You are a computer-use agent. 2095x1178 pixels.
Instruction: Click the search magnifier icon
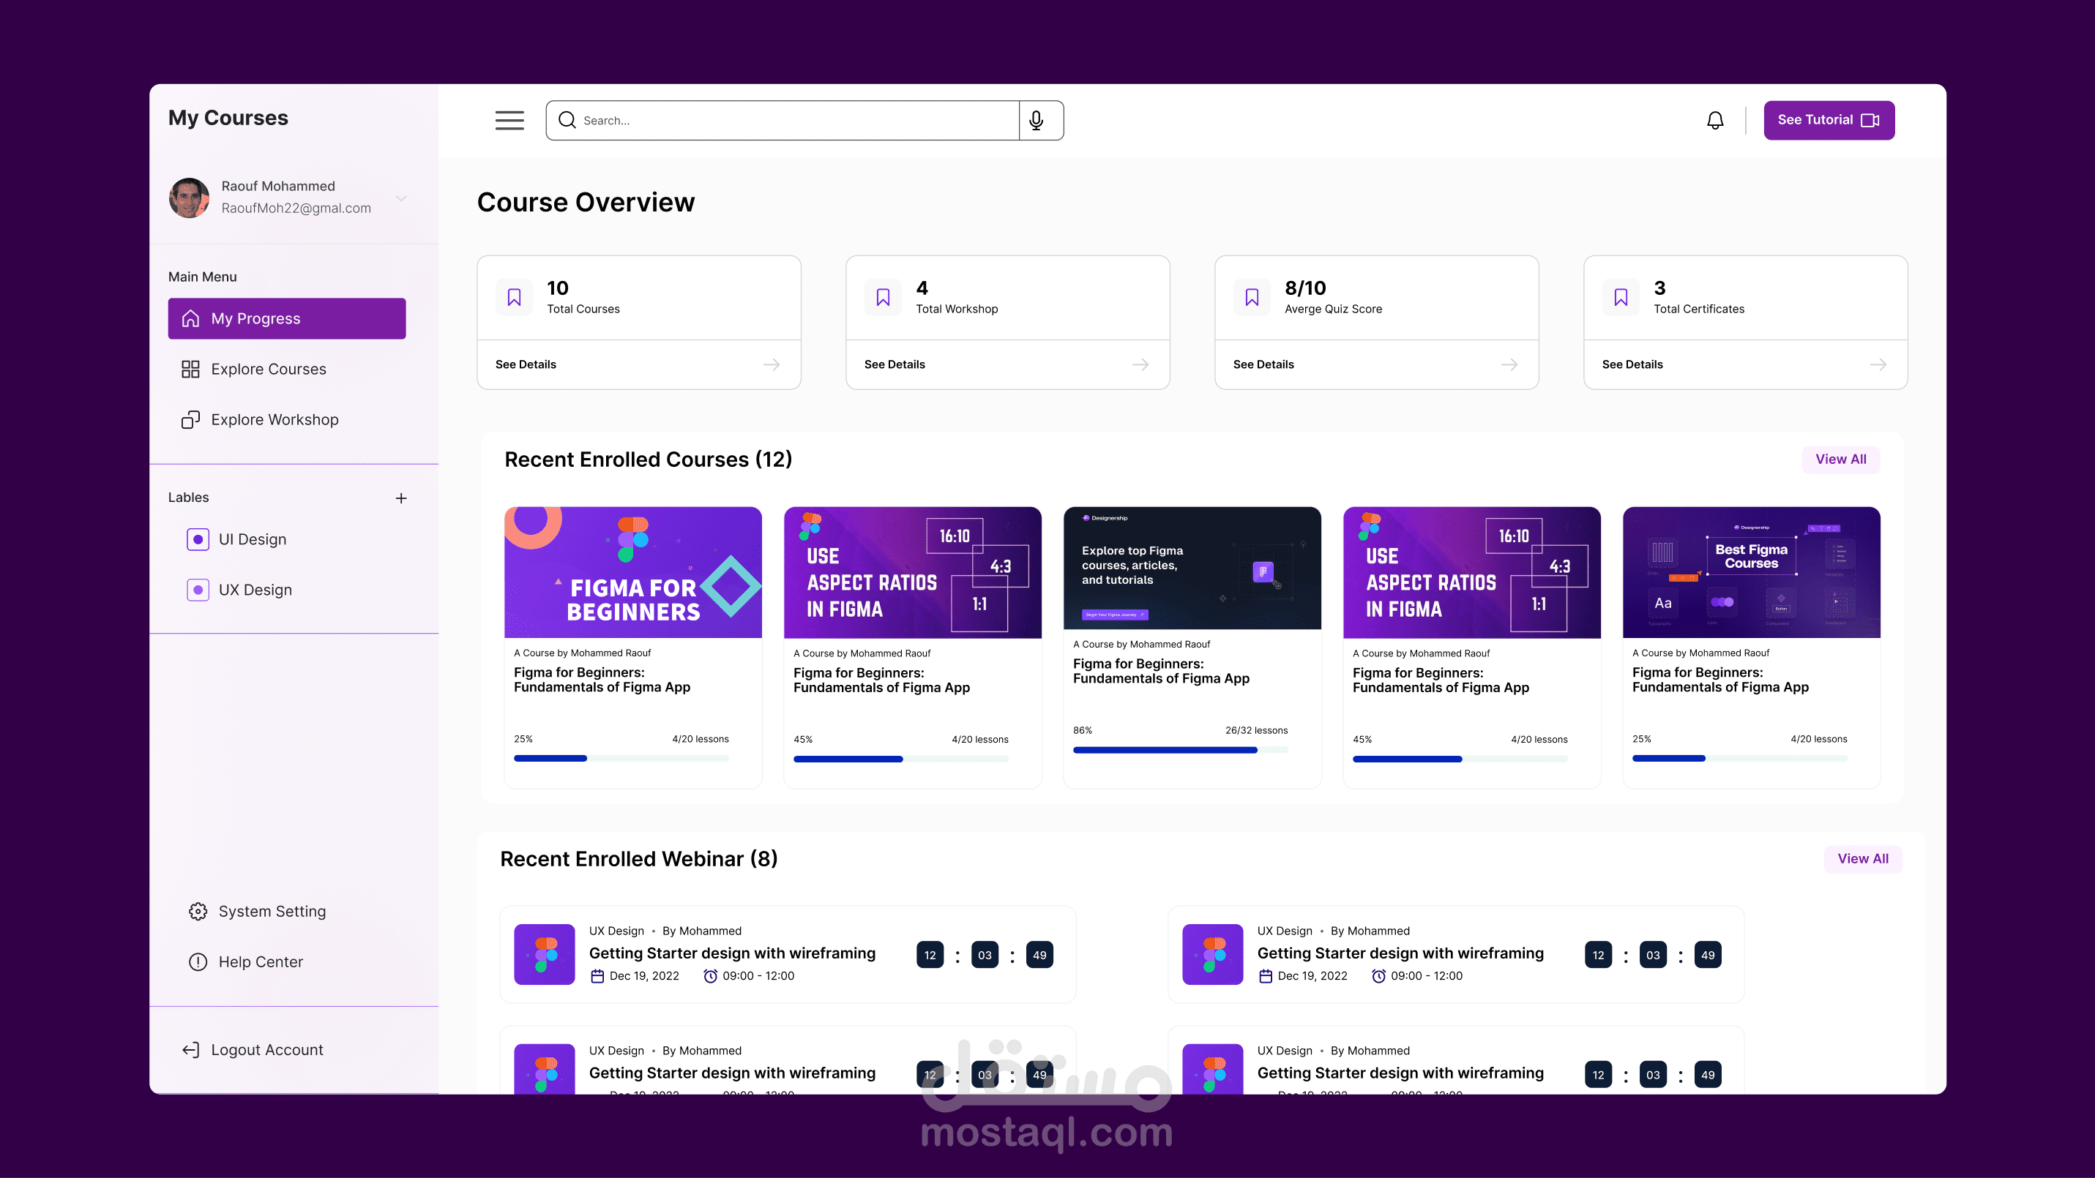567,120
